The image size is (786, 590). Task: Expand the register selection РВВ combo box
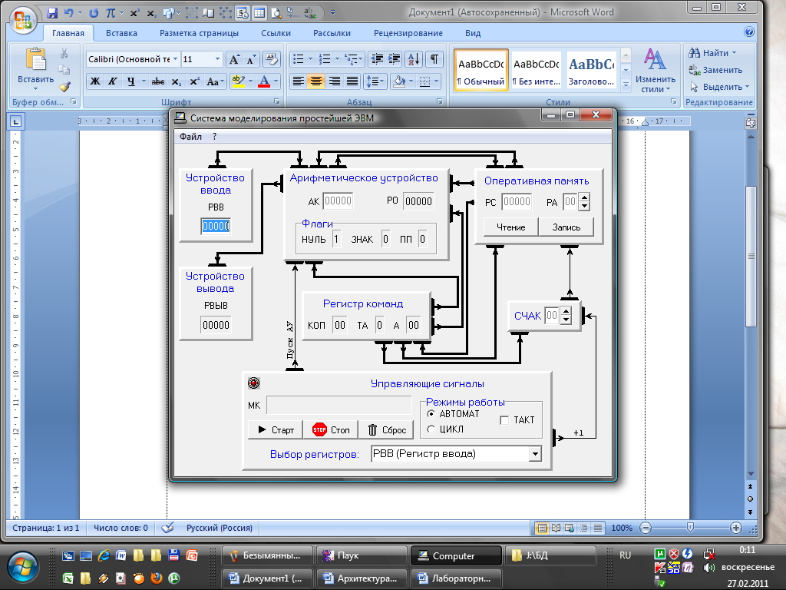click(x=535, y=454)
